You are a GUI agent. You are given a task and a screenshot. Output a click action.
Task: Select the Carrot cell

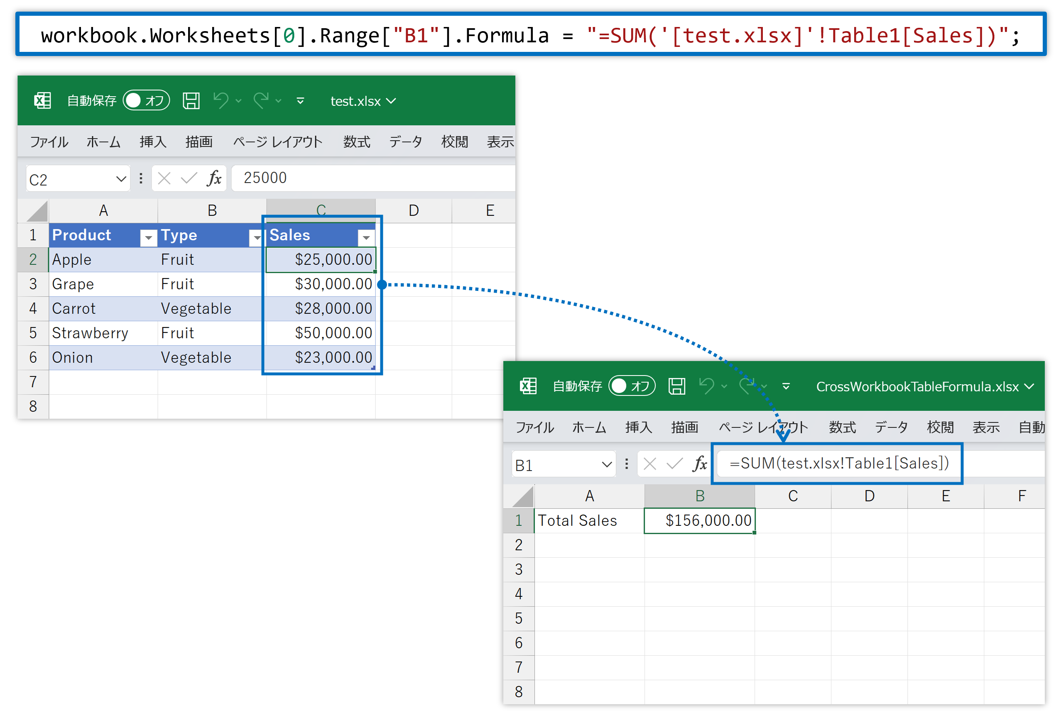coord(103,309)
